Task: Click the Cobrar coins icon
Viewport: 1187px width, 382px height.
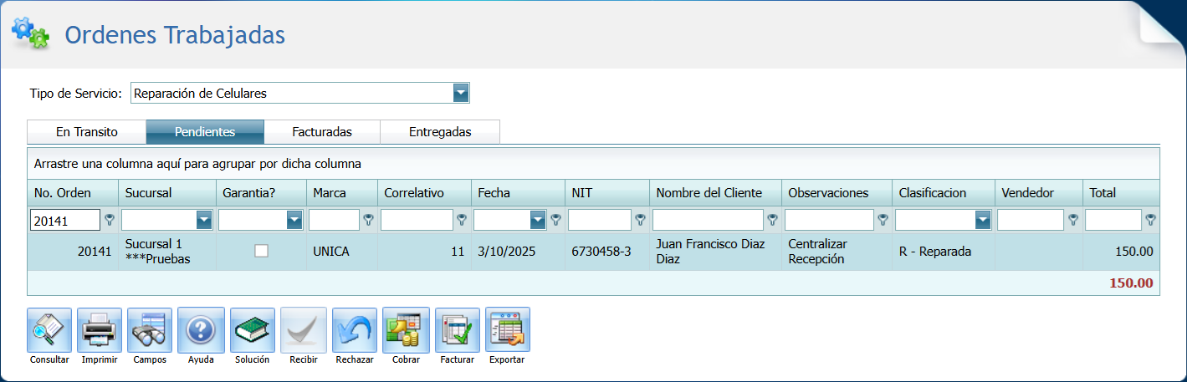Action: coord(406,330)
